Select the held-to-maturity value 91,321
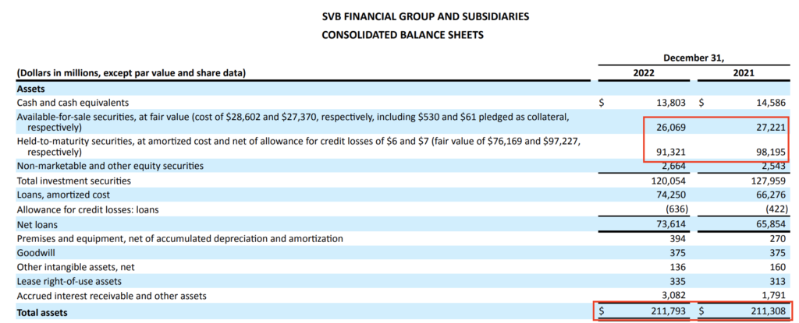This screenshot has width=799, height=323. pyautogui.click(x=673, y=153)
